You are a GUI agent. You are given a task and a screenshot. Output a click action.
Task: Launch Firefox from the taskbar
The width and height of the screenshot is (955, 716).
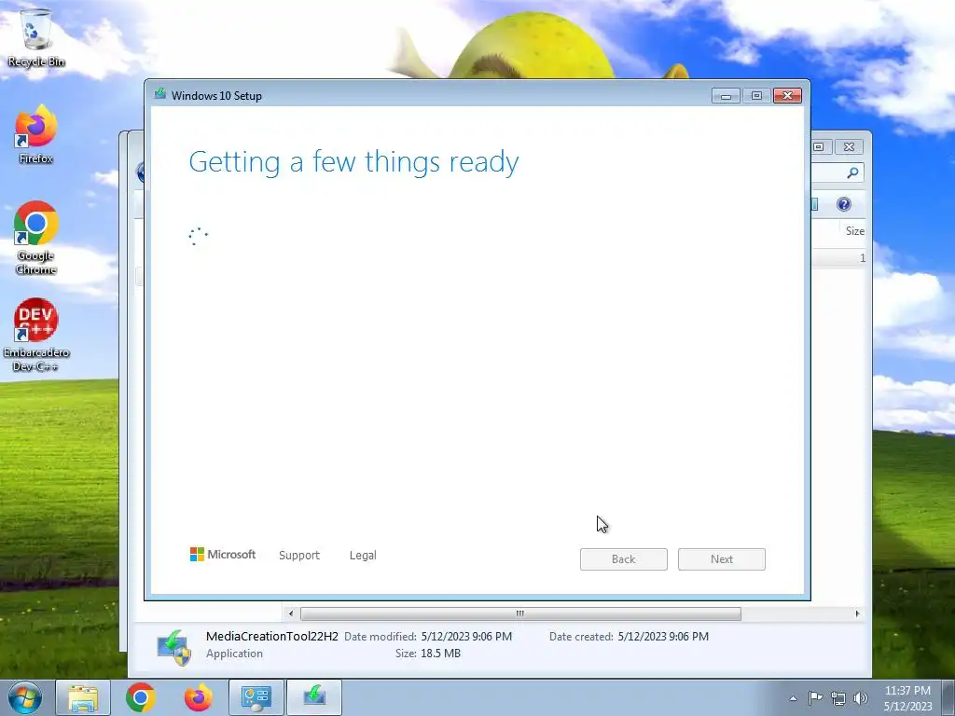pyautogui.click(x=199, y=697)
